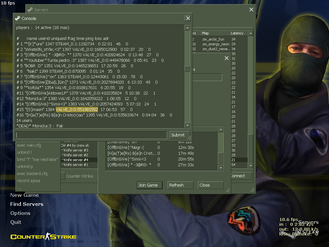Click the Steam icon in Servers title bar
This screenshot has width=329, height=247.
(x=30, y=10)
